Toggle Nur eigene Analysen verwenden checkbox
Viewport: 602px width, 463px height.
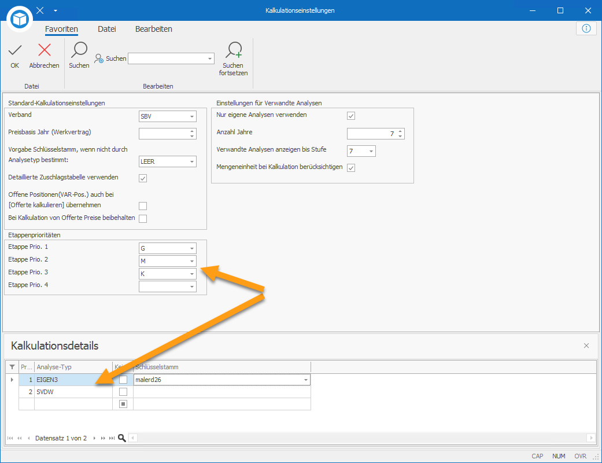click(351, 116)
